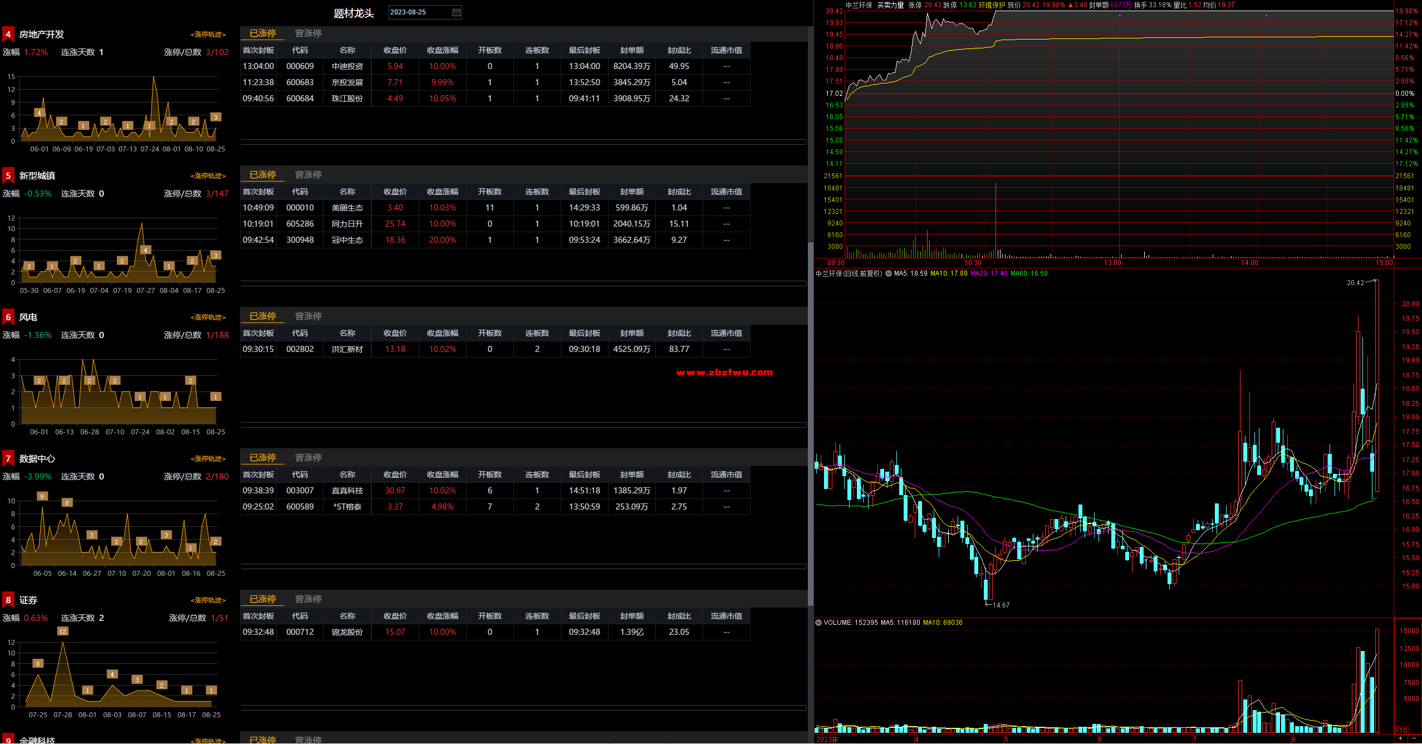This screenshot has width=1422, height=744.
Task: Select the 同力日升 stock row name
Action: click(347, 224)
